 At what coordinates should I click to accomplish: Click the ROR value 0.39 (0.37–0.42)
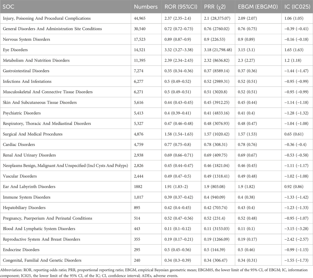click(179, 197)
